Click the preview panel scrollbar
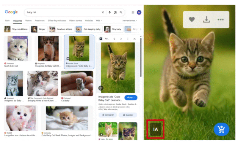 [x=141, y=58]
